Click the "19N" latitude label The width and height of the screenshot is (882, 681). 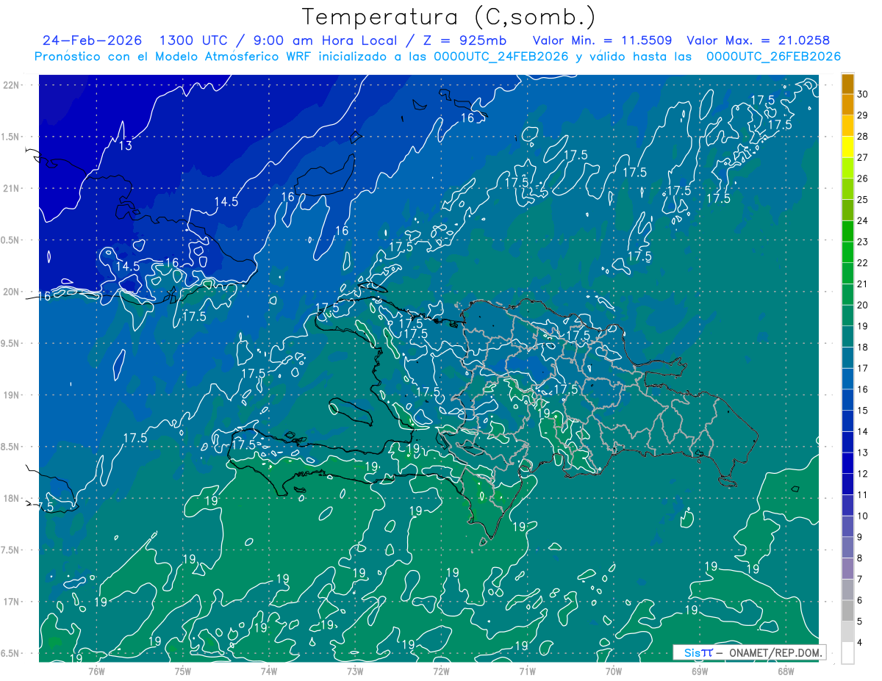click(11, 394)
